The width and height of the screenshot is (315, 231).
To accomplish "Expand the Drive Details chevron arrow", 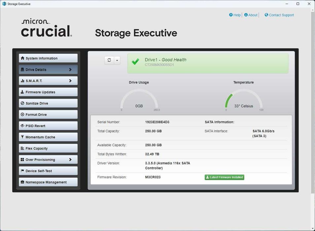I will pos(70,69).
